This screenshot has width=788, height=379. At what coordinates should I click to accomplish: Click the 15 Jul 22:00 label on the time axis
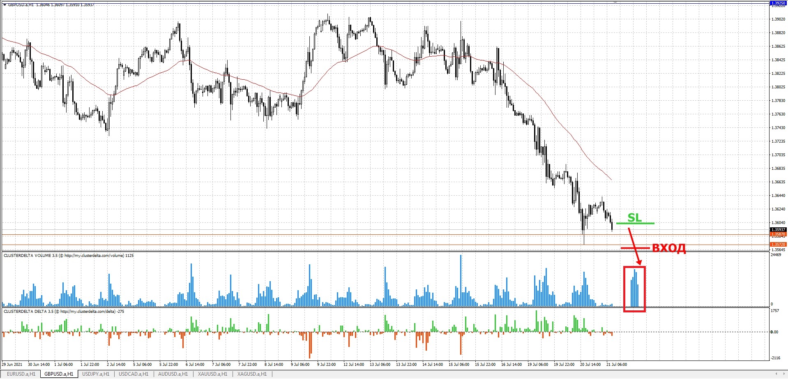coord(485,365)
